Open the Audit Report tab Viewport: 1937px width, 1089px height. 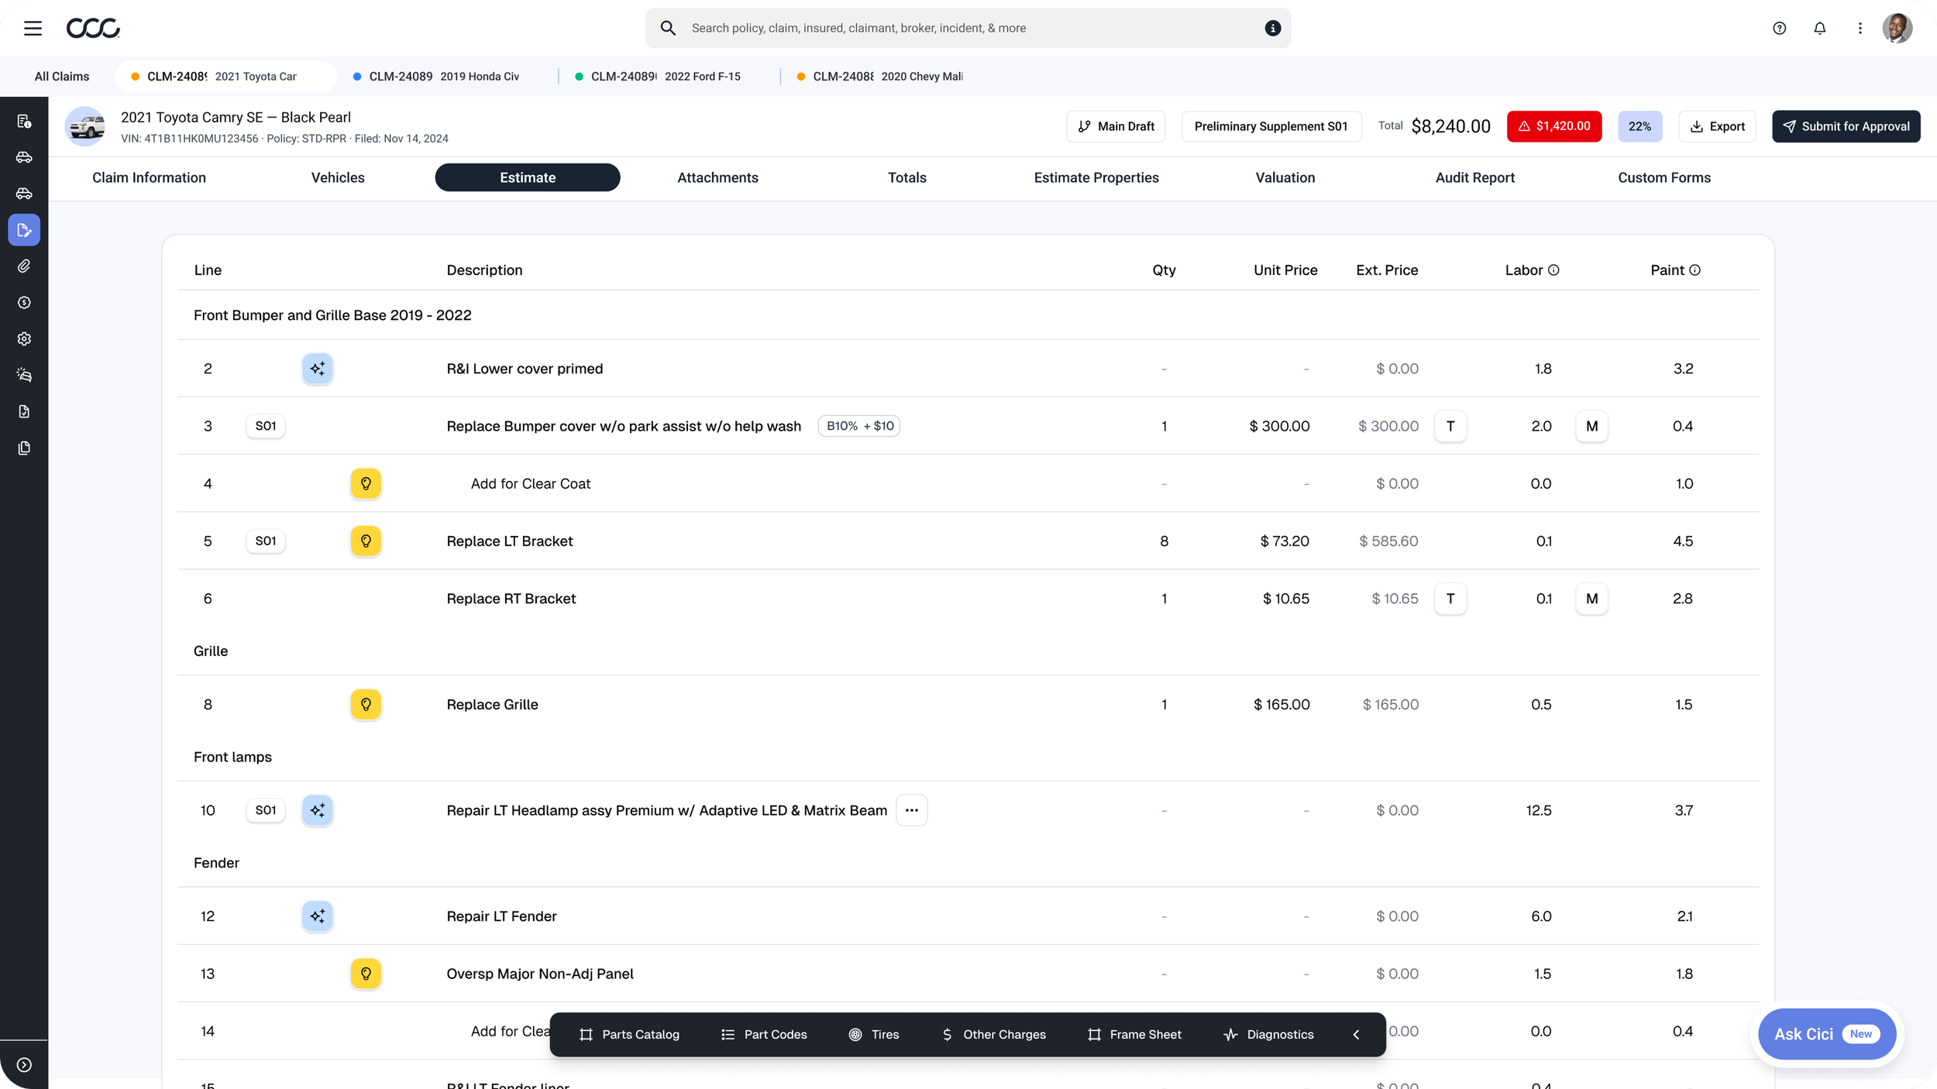tap(1474, 177)
